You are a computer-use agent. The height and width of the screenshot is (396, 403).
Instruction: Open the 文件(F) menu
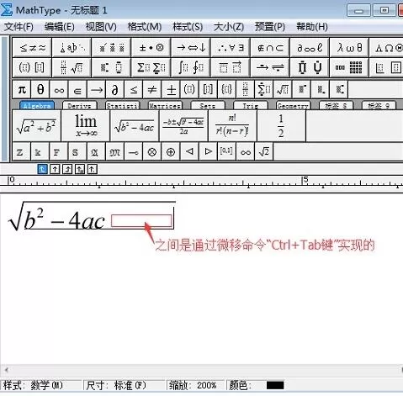19,27
